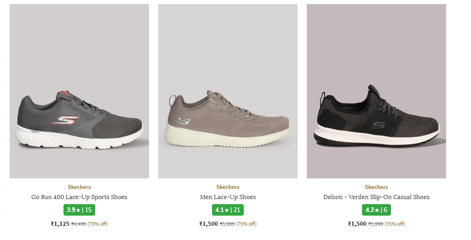
Task: Click struck-through ₹5,999 under Delson - Verden
Action: [375, 224]
